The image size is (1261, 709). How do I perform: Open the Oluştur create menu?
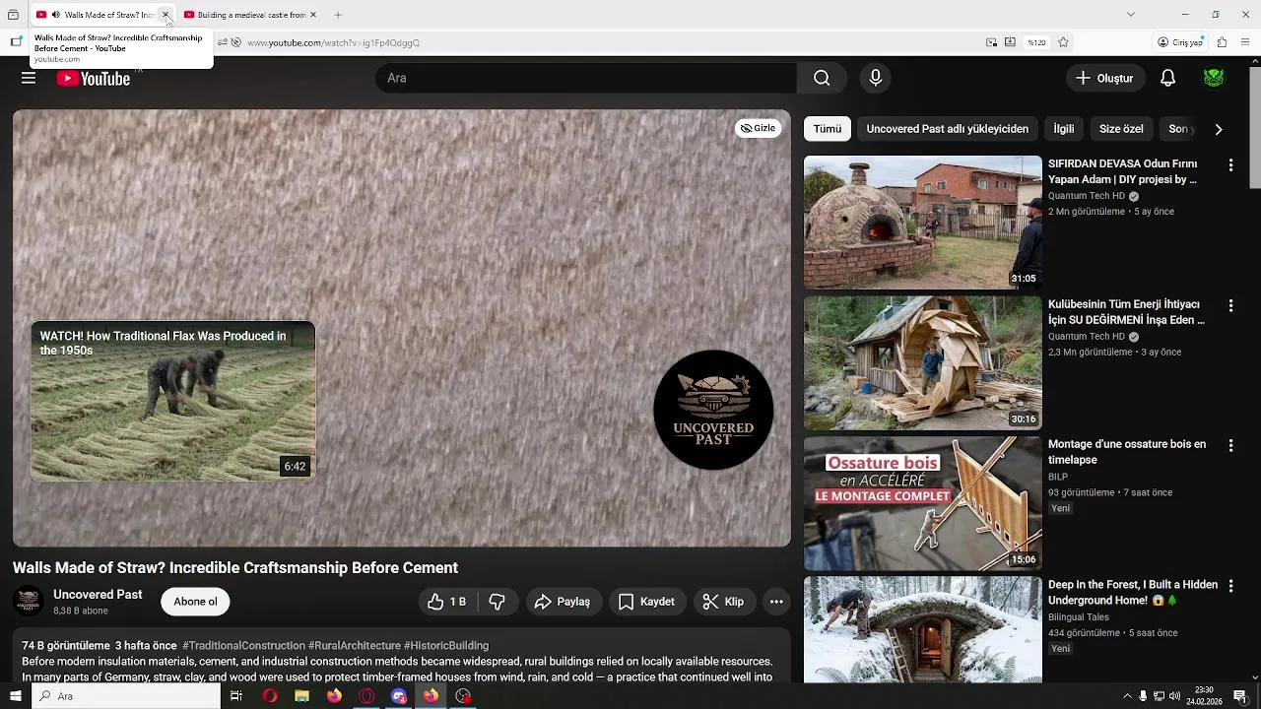1105,78
